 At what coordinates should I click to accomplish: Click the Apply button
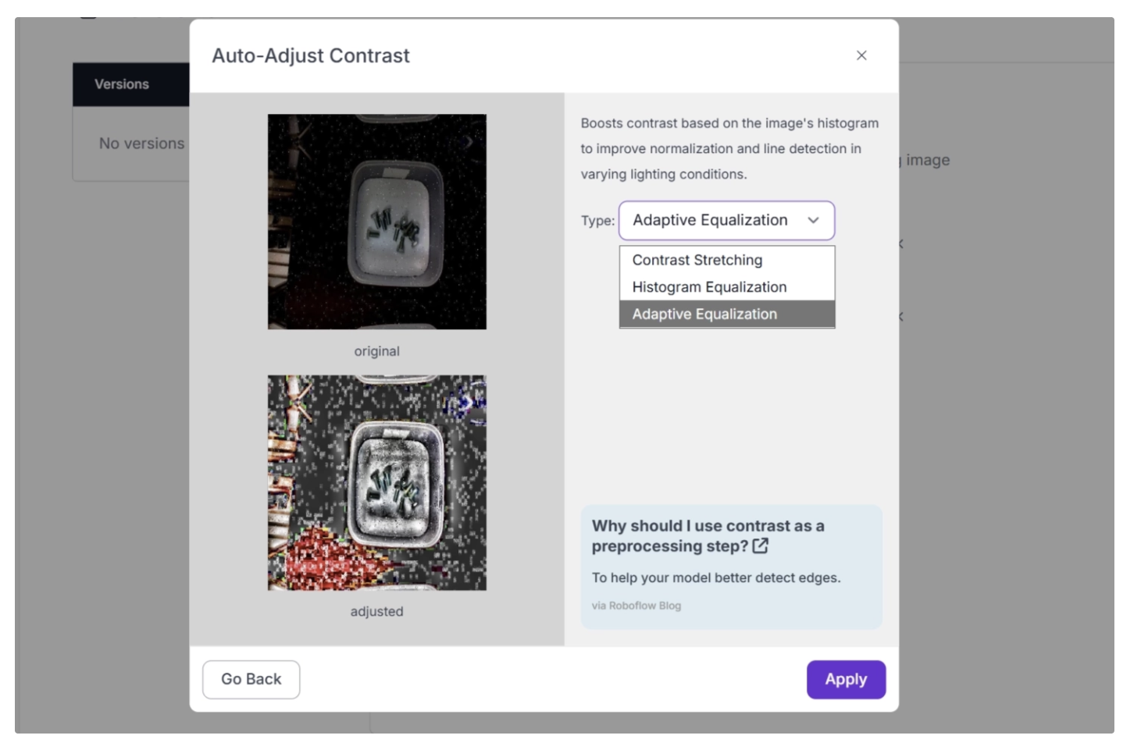click(846, 679)
